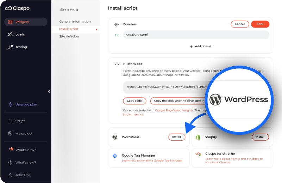Click the Upgrade plan lightning icon

point(10,105)
